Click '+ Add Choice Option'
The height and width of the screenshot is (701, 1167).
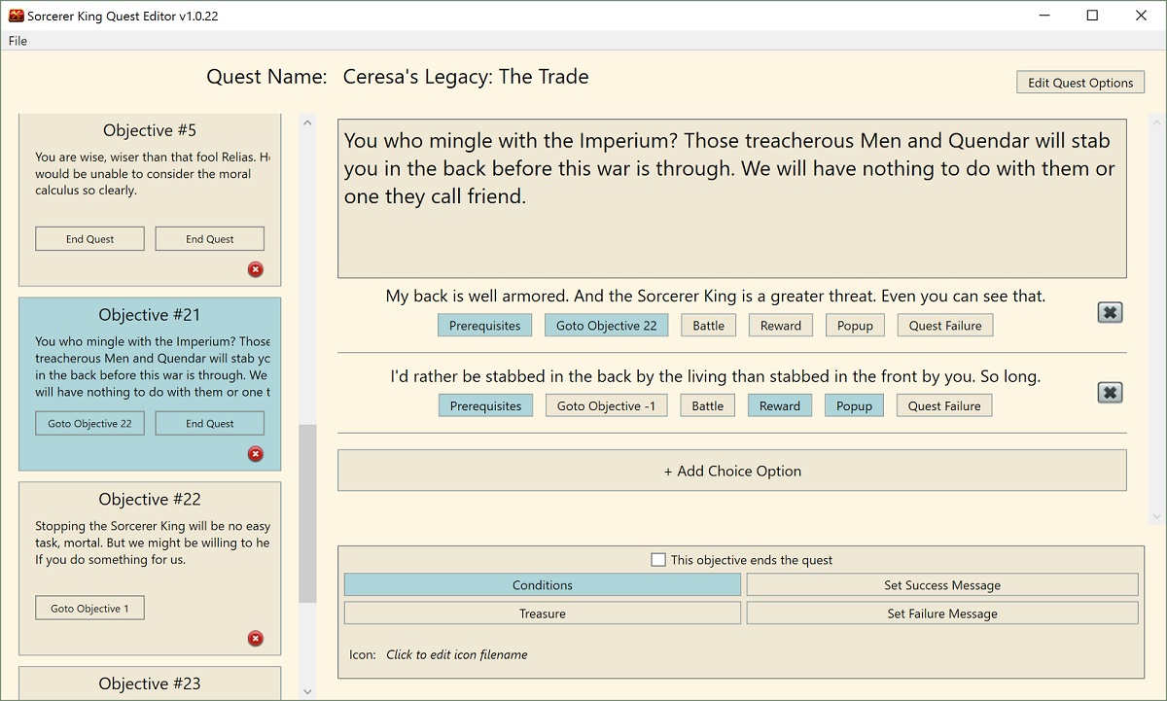(732, 471)
